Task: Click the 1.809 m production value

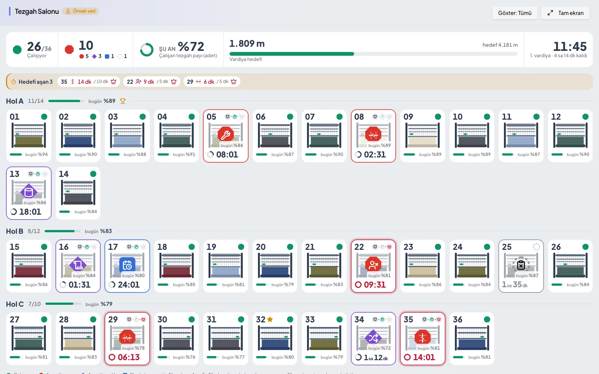Action: click(247, 43)
